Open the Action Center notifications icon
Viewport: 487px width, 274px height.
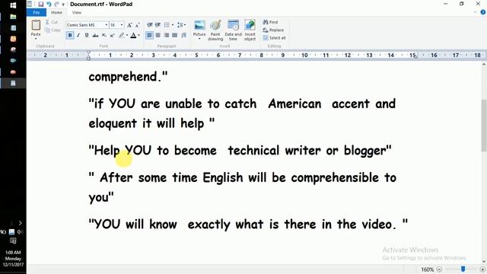(13, 241)
